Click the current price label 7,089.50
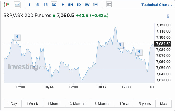Viewport: 175px width, 111px height. click(x=163, y=44)
